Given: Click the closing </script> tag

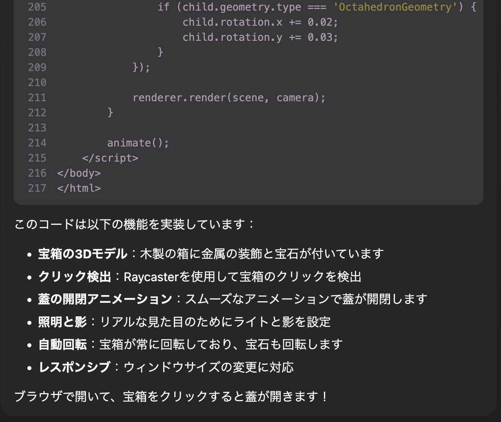Looking at the screenshot, I should coord(110,158).
